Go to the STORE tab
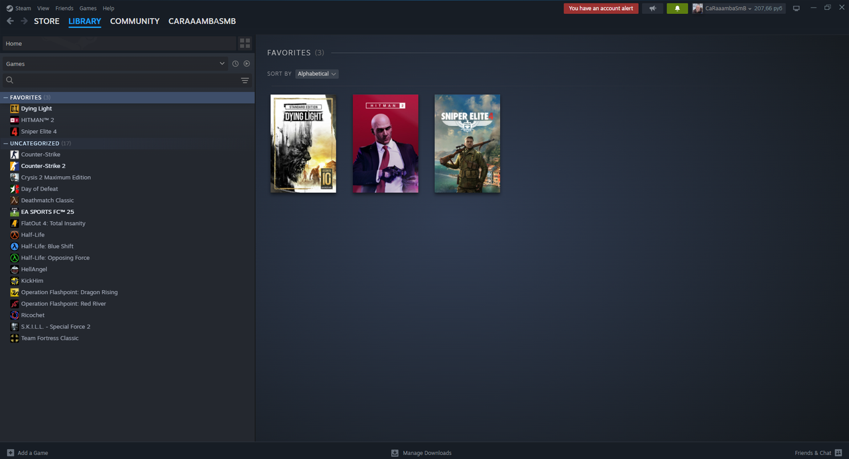 [x=46, y=21]
